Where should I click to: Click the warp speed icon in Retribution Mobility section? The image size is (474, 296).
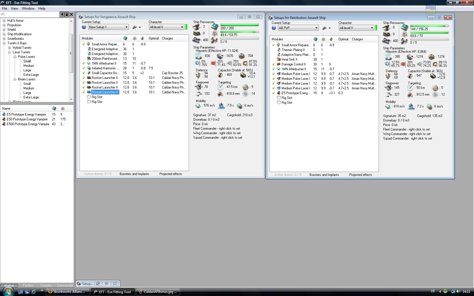[x=429, y=107]
